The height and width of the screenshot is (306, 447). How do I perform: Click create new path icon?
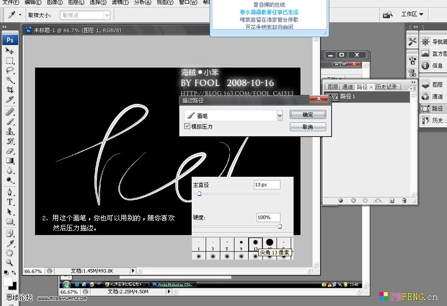pos(392,201)
